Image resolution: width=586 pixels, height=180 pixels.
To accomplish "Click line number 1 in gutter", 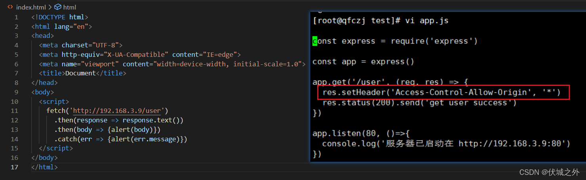I will click(x=16, y=17).
